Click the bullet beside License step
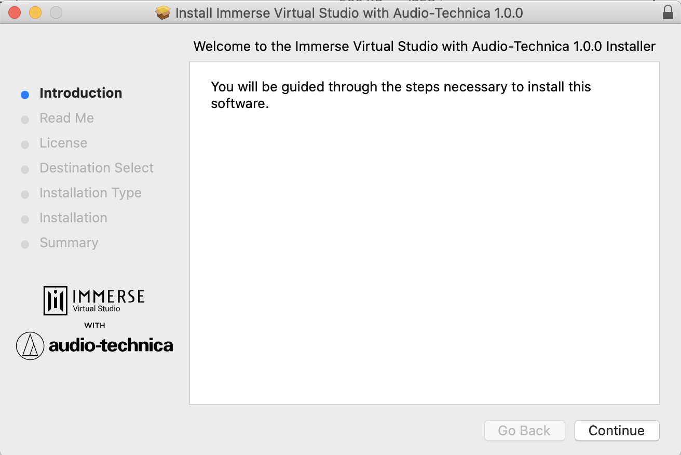 click(24, 144)
